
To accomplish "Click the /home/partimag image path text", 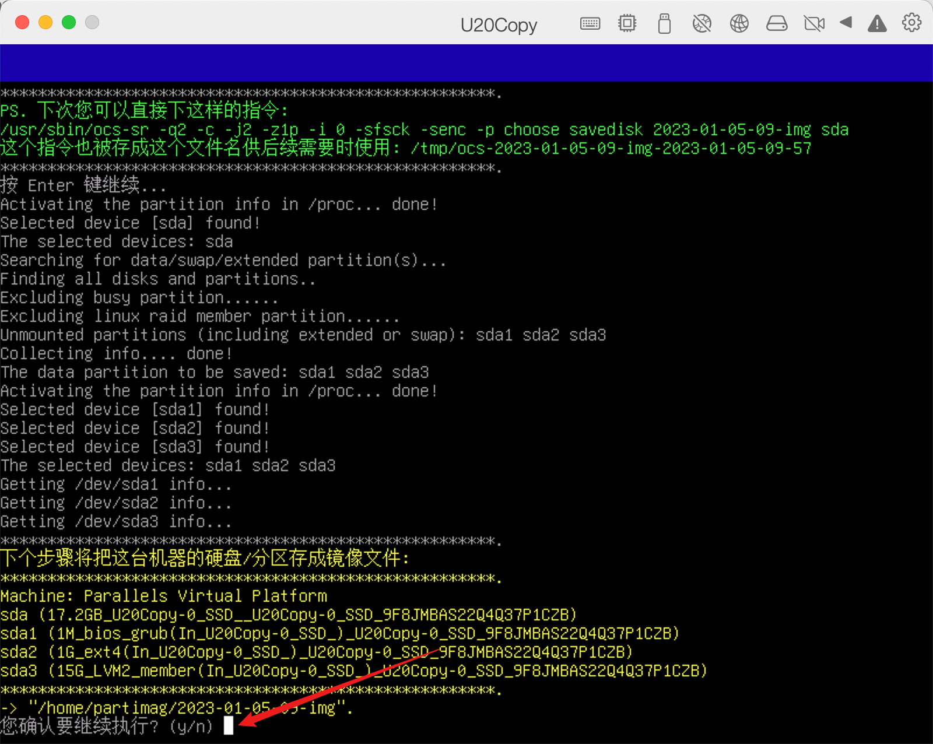I will (190, 708).
